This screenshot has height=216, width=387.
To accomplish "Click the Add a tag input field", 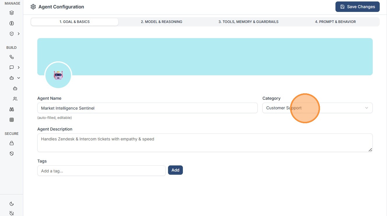I will pos(101,171).
